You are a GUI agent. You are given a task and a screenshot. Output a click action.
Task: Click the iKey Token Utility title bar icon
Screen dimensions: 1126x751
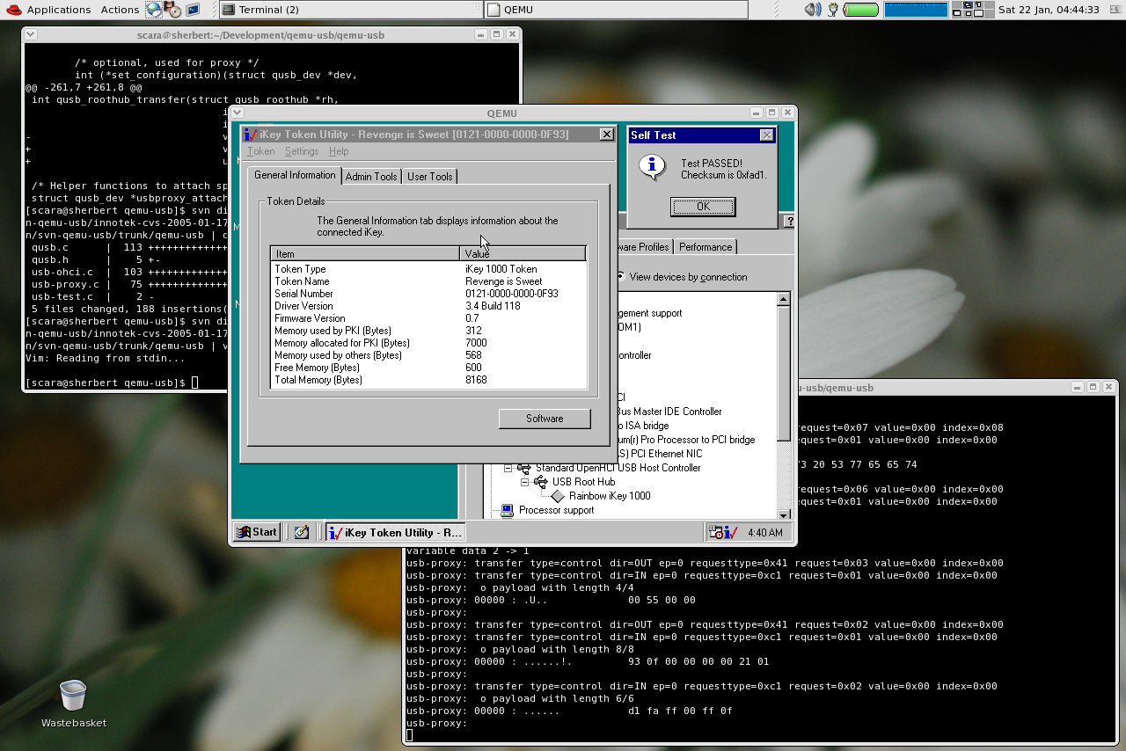[251, 135]
